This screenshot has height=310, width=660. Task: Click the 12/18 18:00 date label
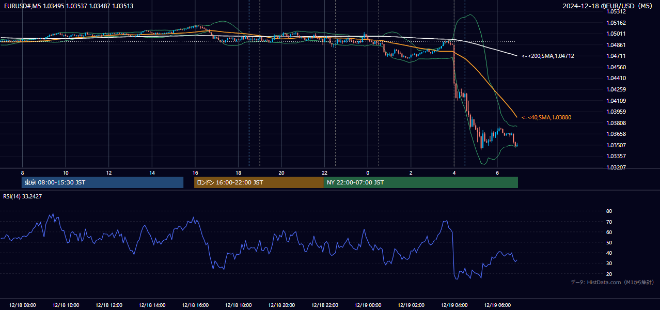(238, 305)
